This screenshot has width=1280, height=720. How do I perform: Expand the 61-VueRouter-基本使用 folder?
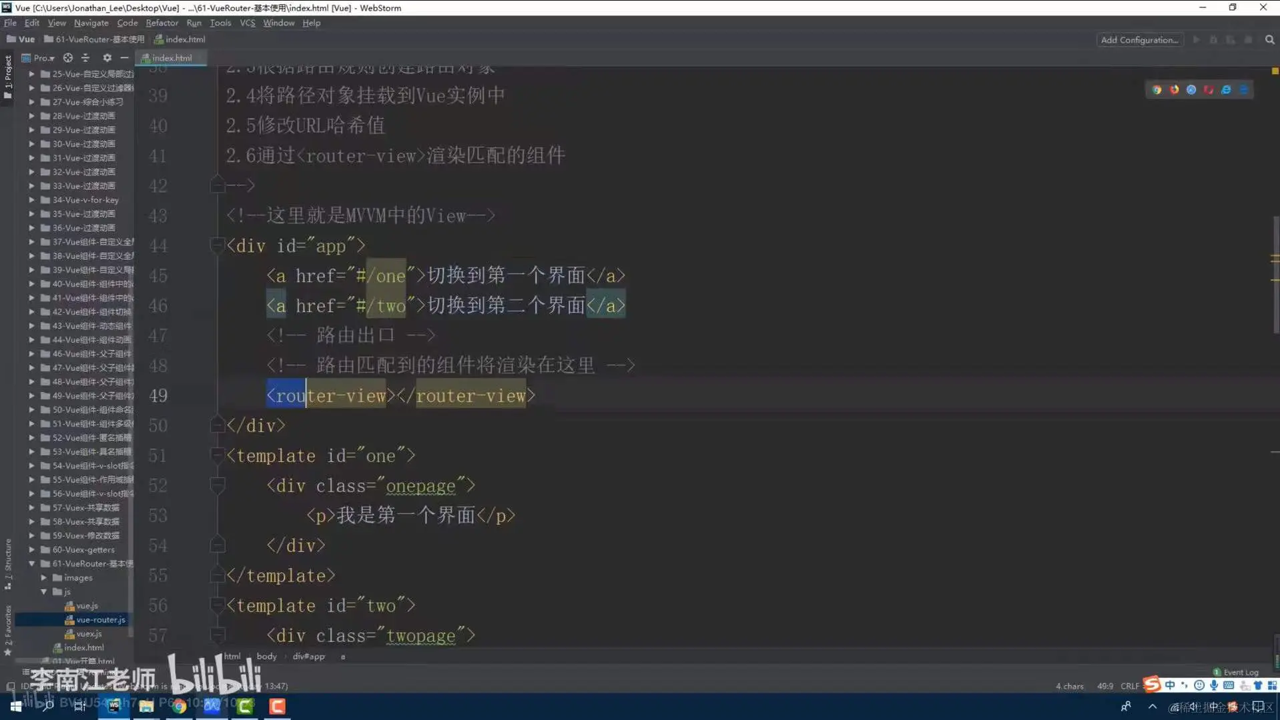coord(31,563)
